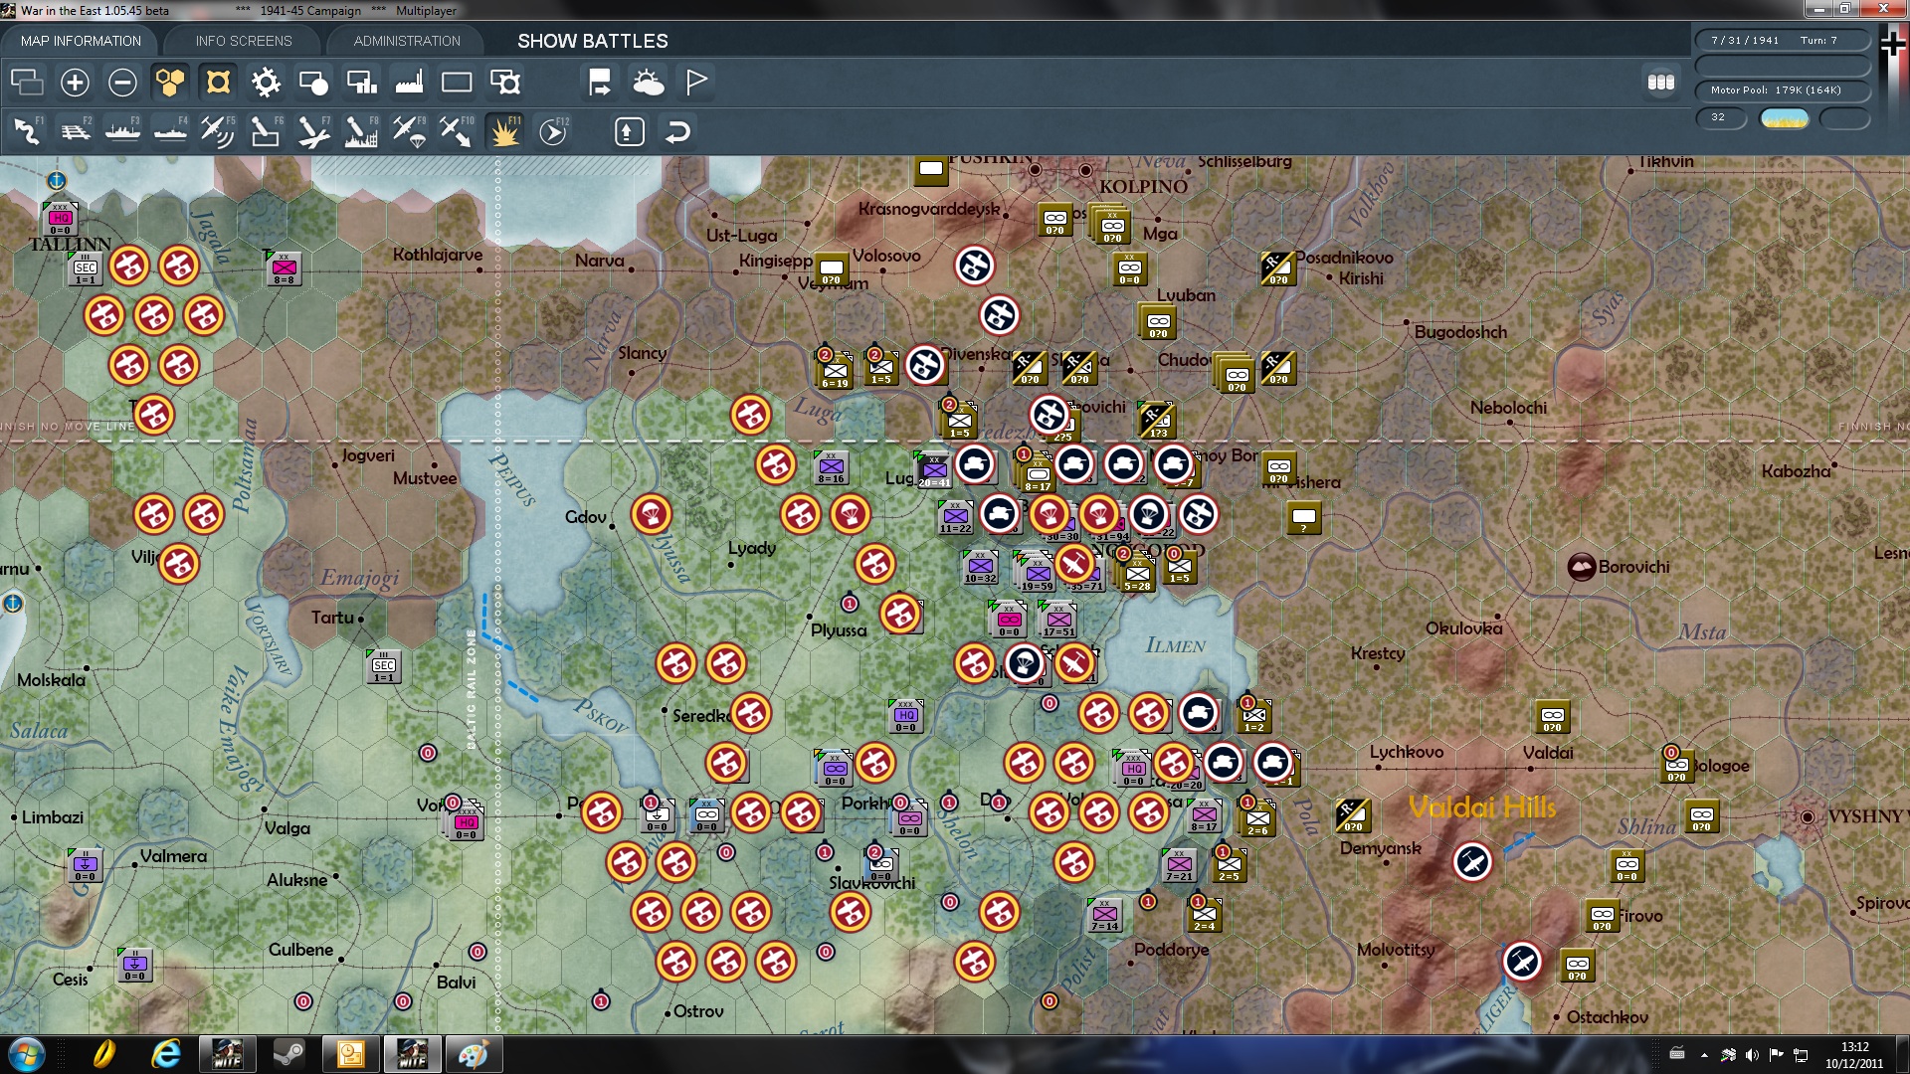The image size is (1910, 1074).
Task: Open Steam from the taskbar
Action: (288, 1053)
